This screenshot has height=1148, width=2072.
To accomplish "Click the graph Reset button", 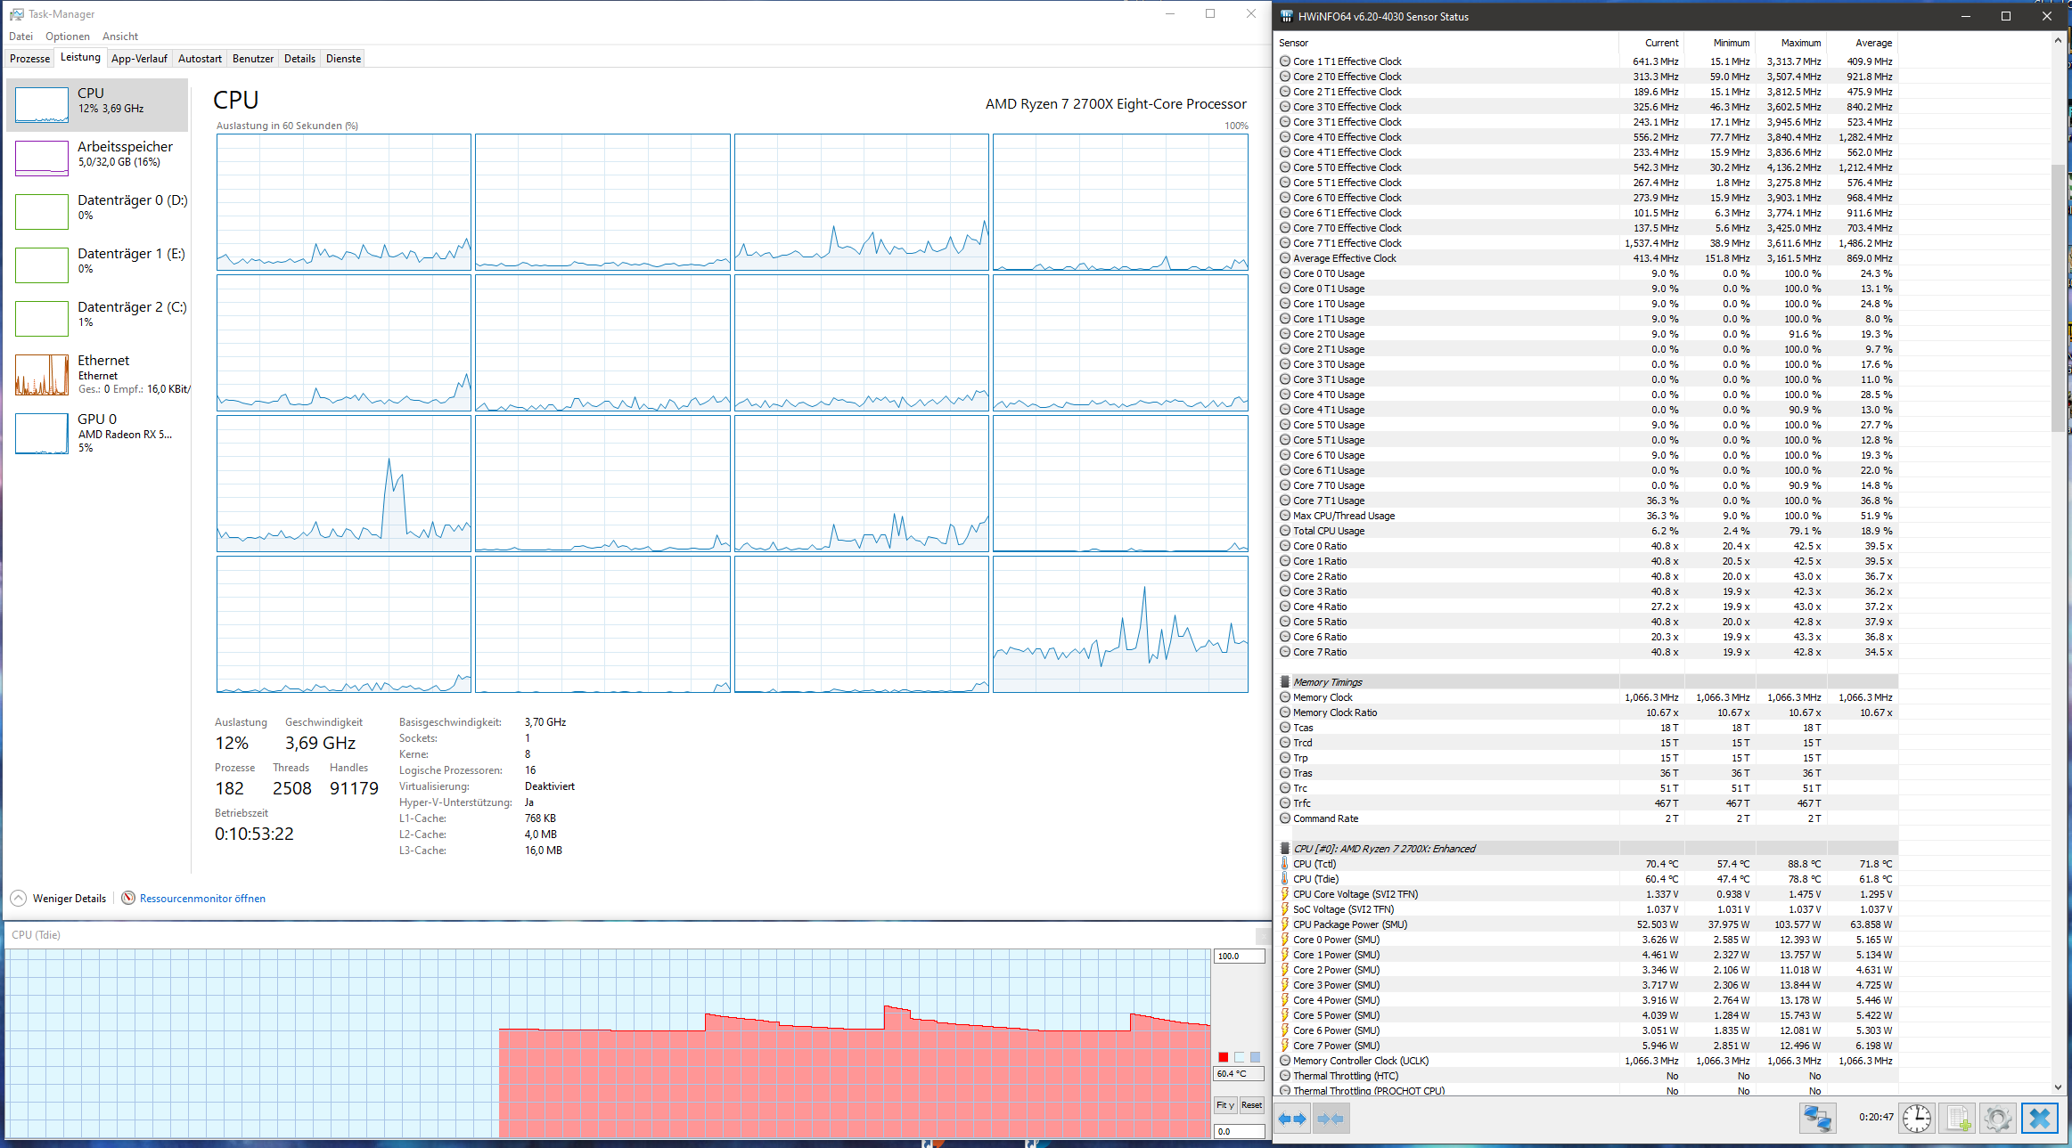I will click(1252, 1105).
